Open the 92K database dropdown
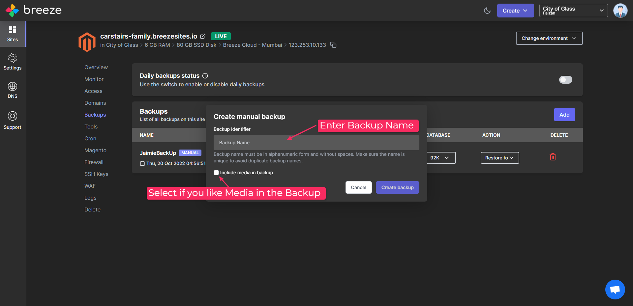This screenshot has height=306, width=633. [x=441, y=158]
